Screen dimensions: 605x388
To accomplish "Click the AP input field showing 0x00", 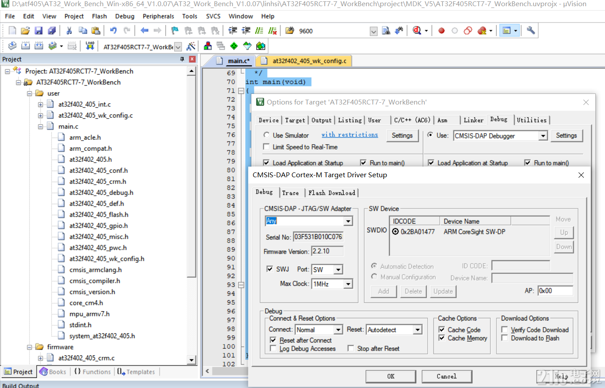I will pos(555,291).
